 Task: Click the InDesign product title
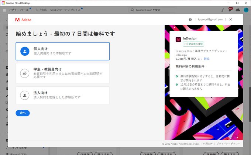[189, 38]
